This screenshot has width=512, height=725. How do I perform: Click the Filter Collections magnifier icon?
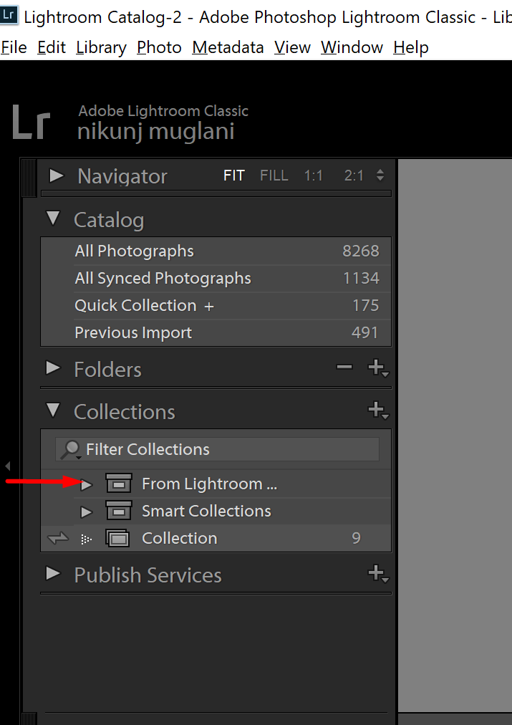tap(69, 449)
